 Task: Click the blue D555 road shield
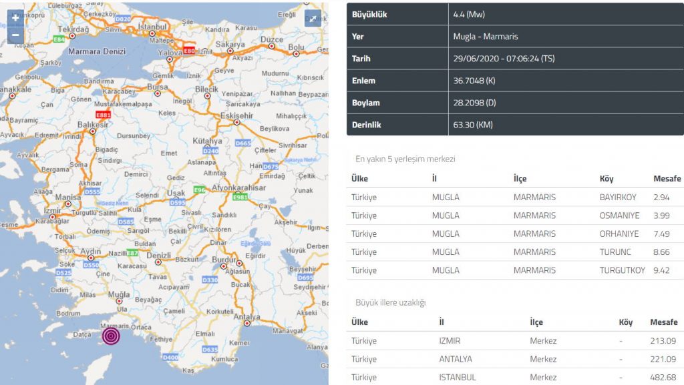click(x=92, y=191)
